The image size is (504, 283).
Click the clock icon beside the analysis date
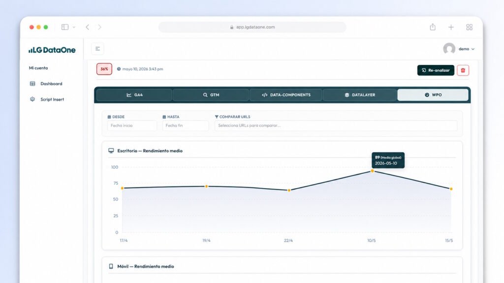coord(119,69)
